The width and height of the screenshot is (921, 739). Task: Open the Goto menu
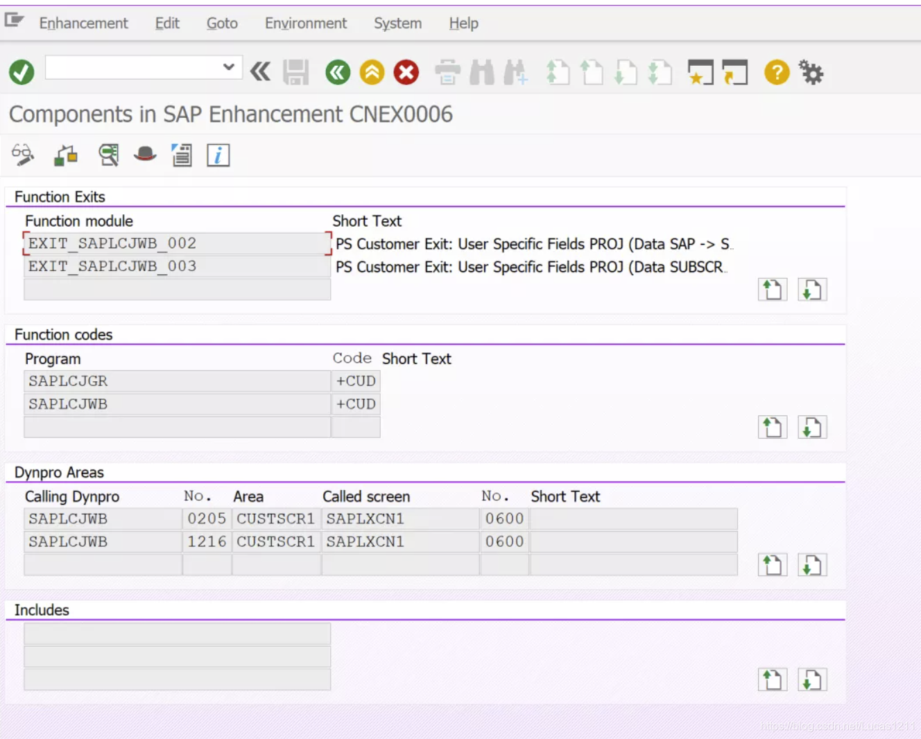pos(222,24)
